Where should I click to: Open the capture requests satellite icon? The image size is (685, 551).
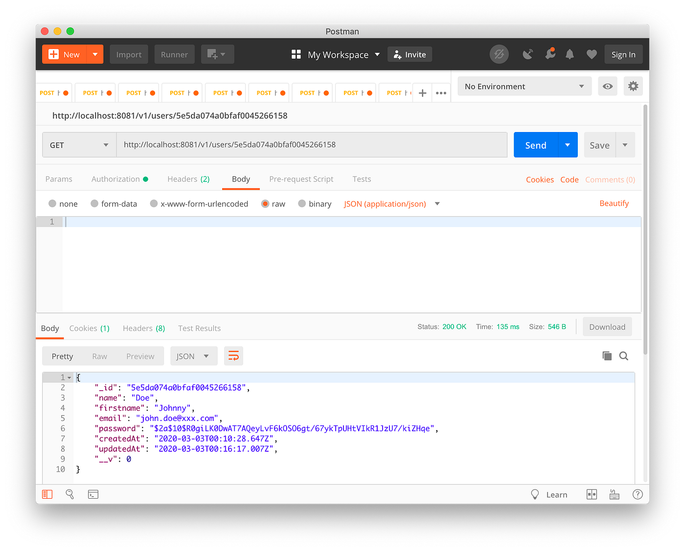coord(528,54)
